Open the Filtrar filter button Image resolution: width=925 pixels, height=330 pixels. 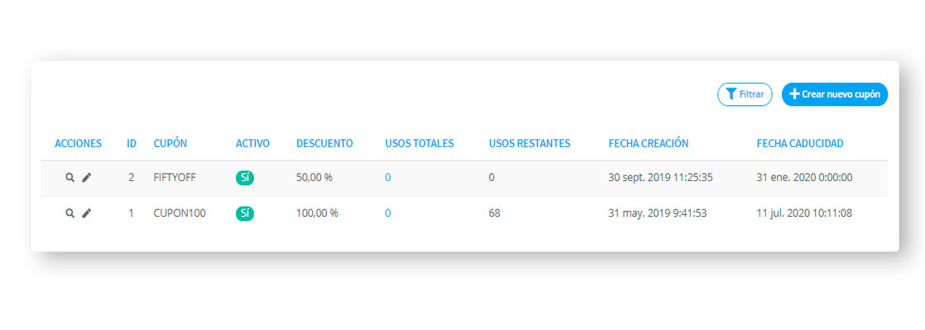click(x=745, y=94)
